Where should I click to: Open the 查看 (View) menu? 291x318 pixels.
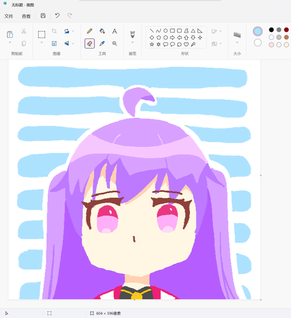(26, 16)
